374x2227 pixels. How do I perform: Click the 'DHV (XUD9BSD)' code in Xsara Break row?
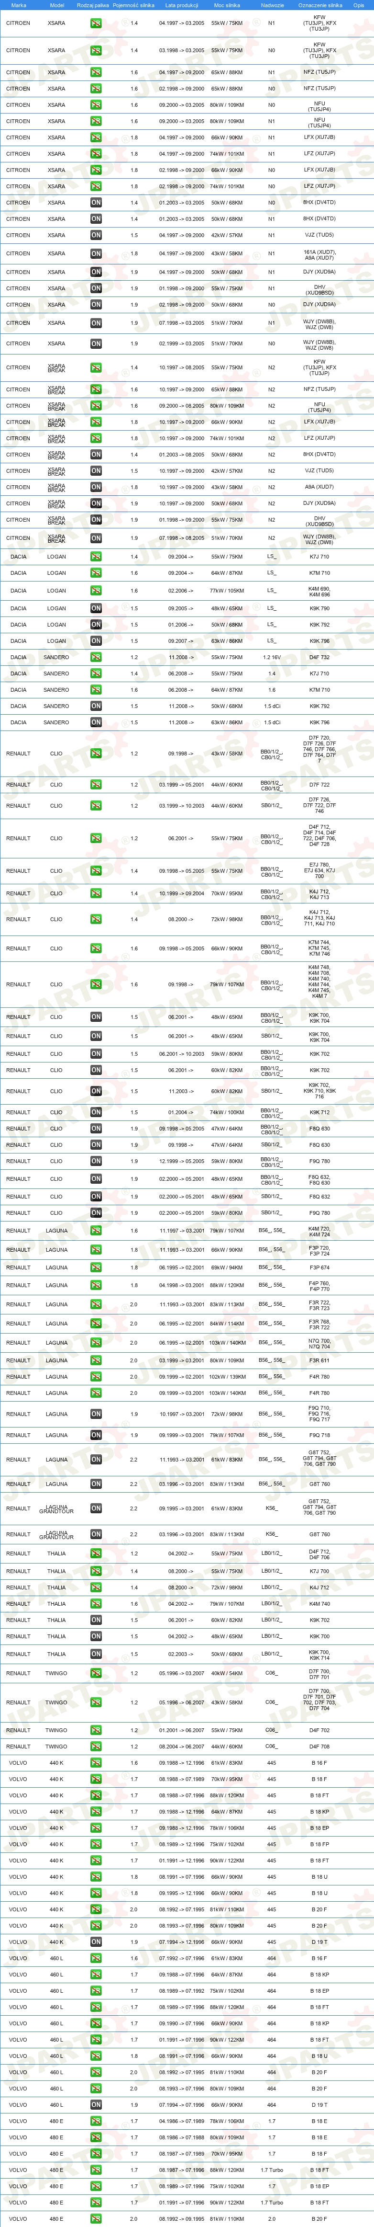(319, 521)
